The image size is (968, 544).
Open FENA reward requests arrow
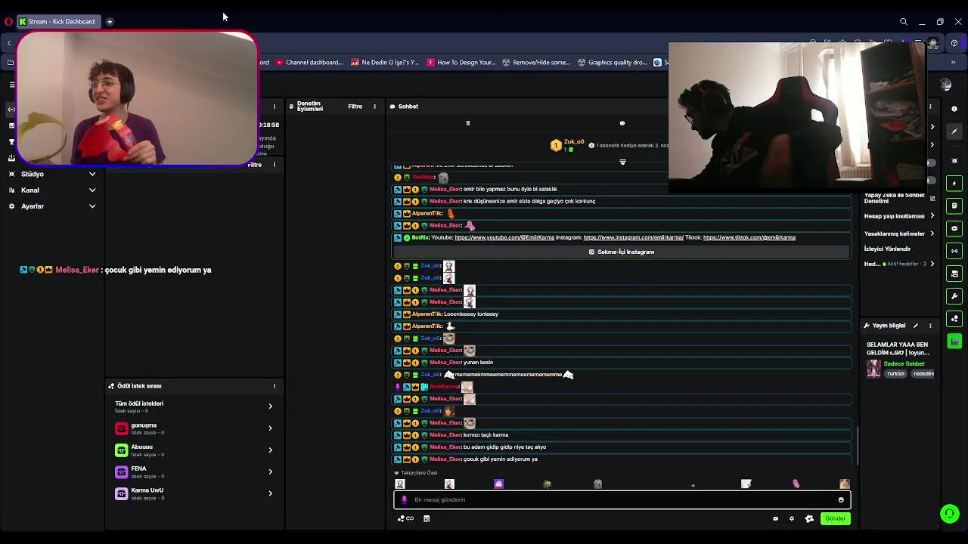click(270, 472)
